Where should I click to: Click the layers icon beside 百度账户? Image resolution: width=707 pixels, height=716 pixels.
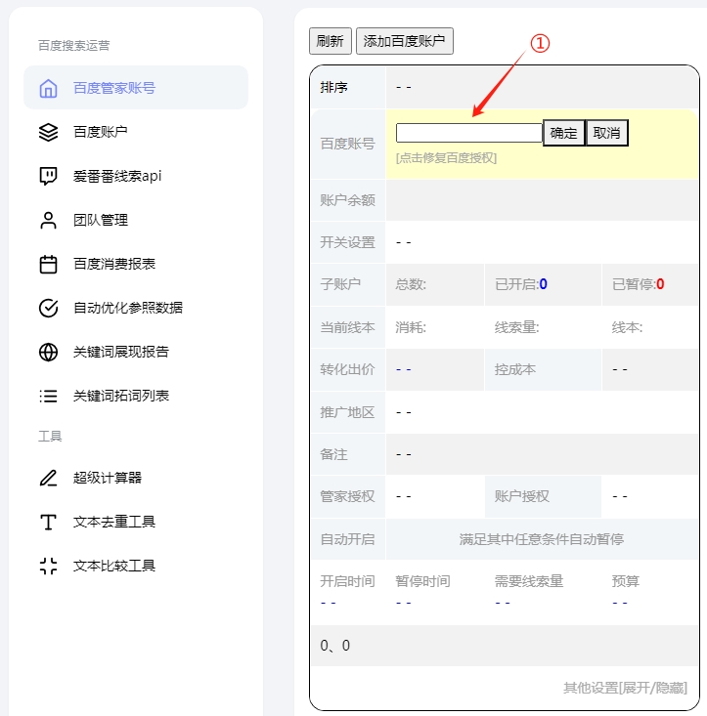[x=48, y=132]
